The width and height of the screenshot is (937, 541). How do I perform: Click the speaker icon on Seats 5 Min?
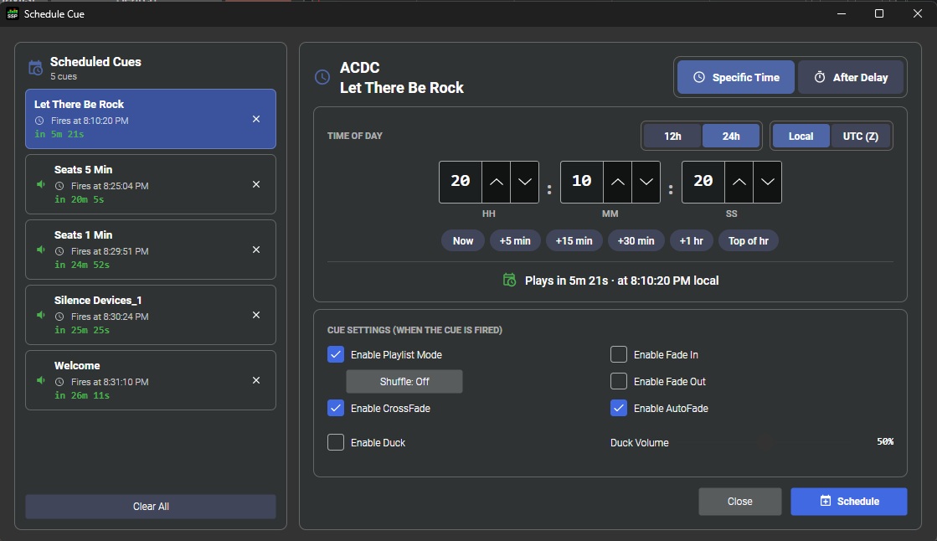click(41, 184)
